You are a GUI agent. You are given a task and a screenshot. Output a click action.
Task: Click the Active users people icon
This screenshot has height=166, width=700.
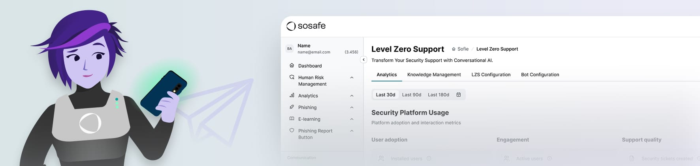(506, 159)
